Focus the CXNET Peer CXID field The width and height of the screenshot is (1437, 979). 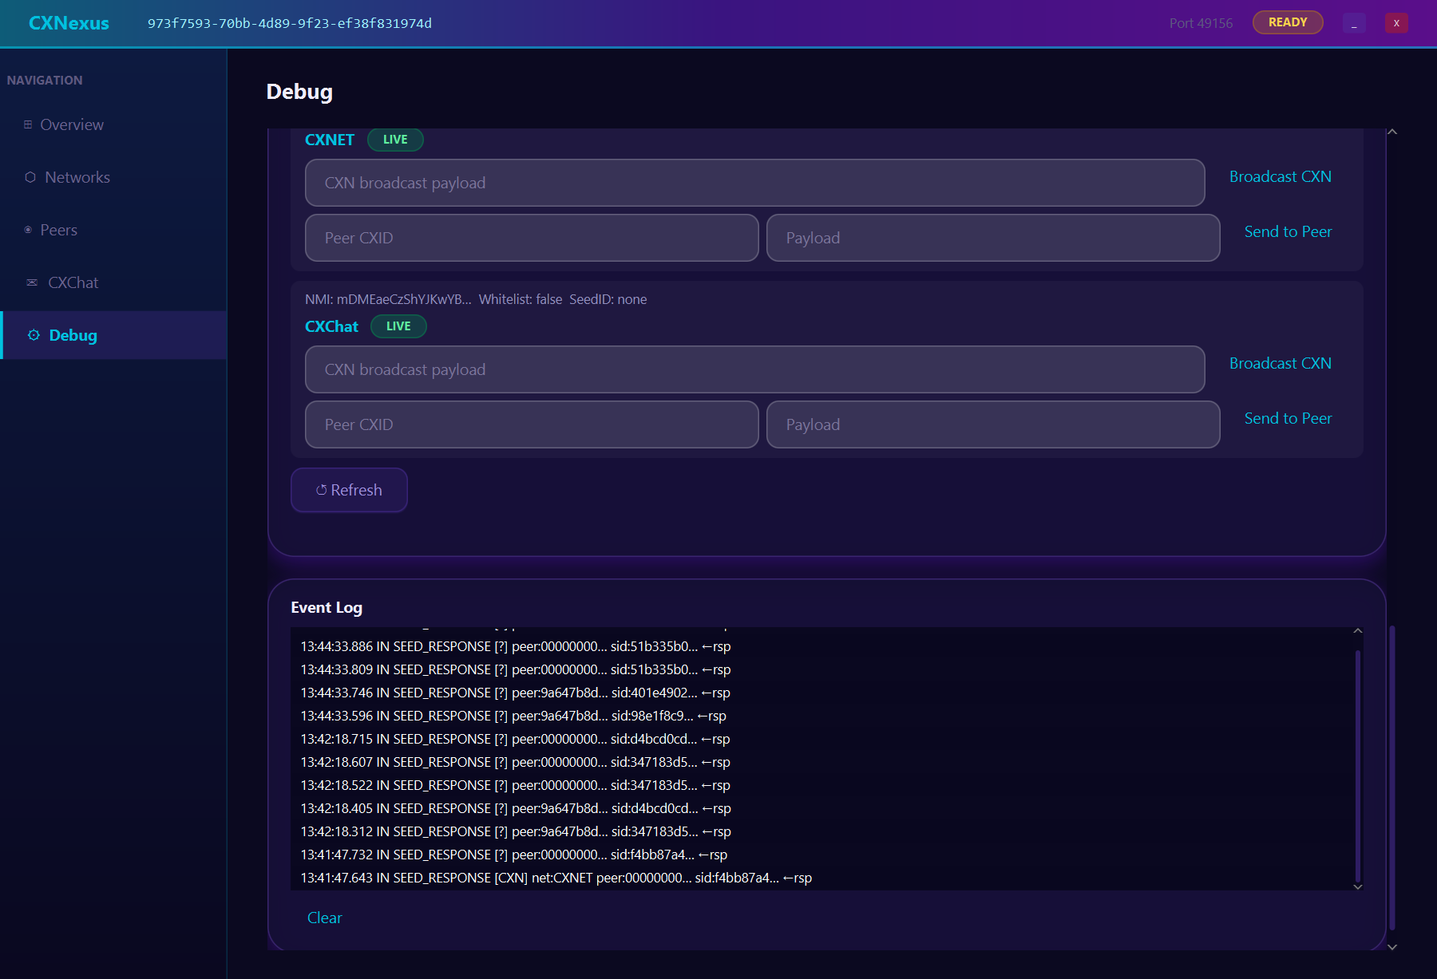pos(532,238)
